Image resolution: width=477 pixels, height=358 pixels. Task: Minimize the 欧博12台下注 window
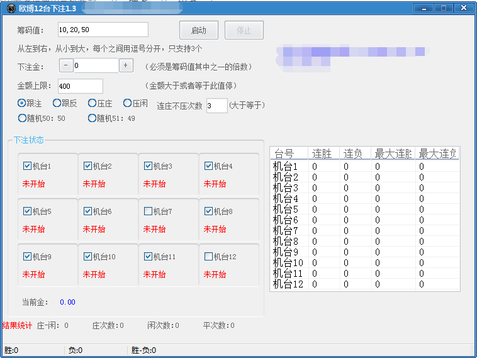(424, 8)
